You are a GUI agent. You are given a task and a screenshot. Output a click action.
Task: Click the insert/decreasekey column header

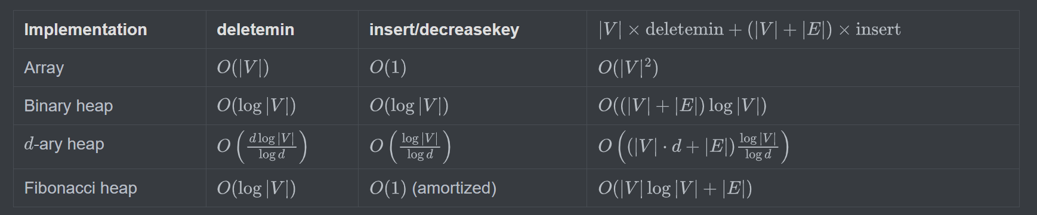(444, 30)
